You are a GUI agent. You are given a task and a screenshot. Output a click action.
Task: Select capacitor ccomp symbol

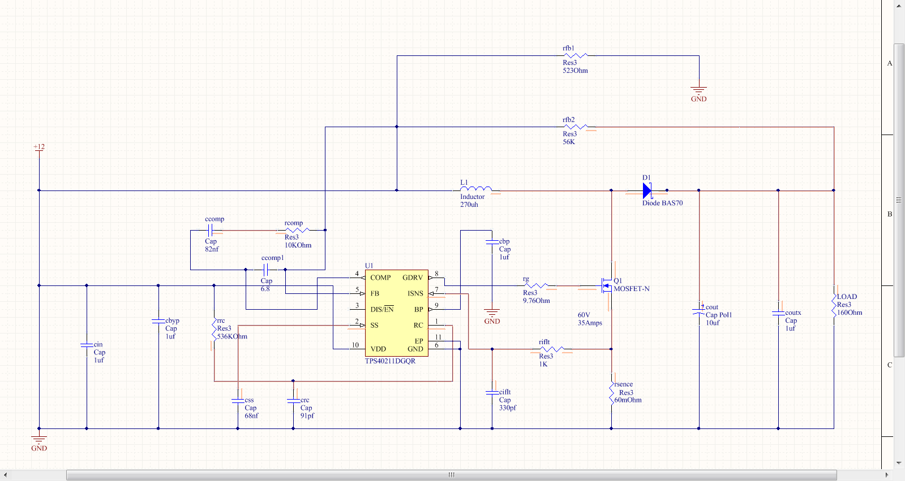pyautogui.click(x=209, y=230)
